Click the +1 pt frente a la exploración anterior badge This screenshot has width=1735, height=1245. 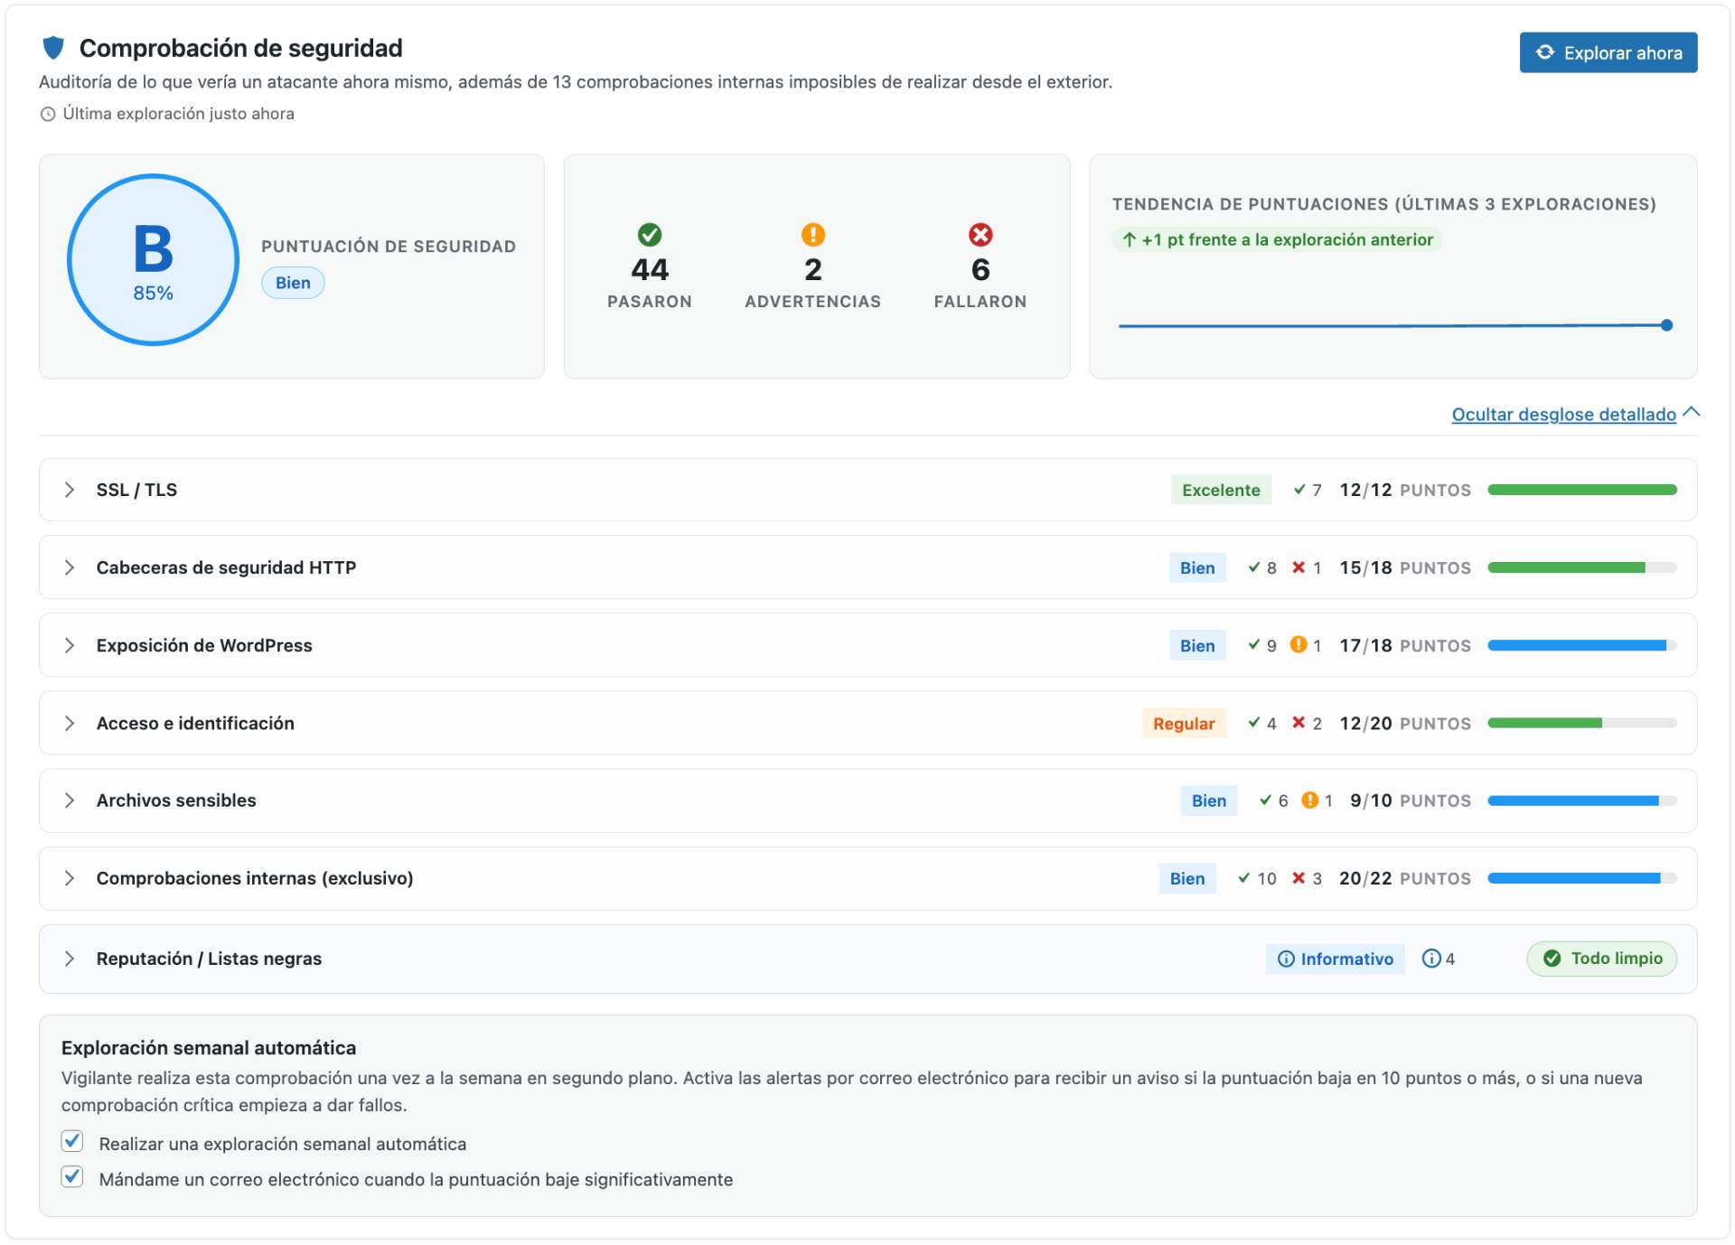1277,239
